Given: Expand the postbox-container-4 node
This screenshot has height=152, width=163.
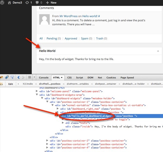Looking at the screenshot, I should coord(47,147).
